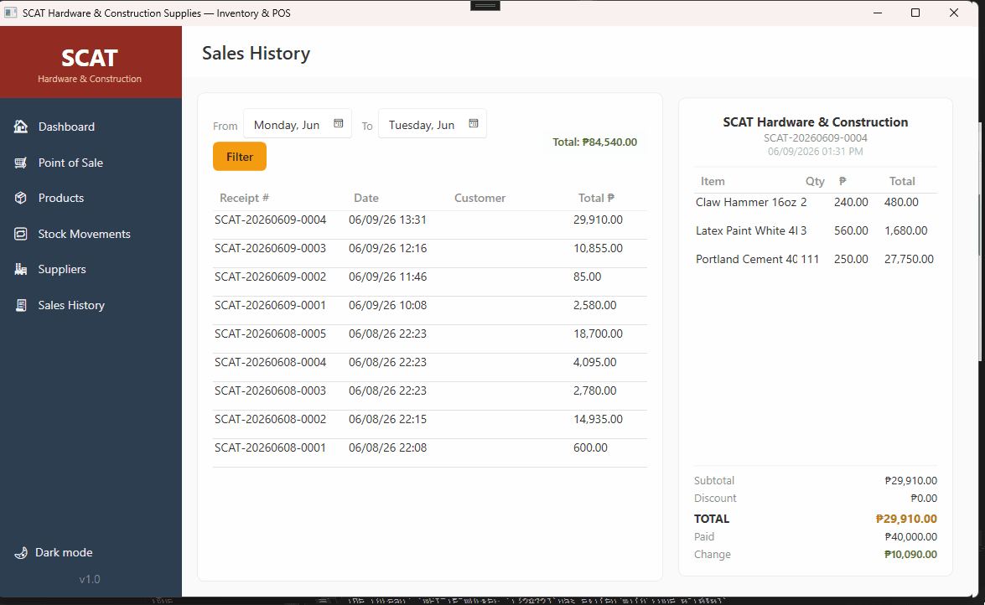Click the app icon in title bar
Screen dimensions: 985x605
coord(11,13)
